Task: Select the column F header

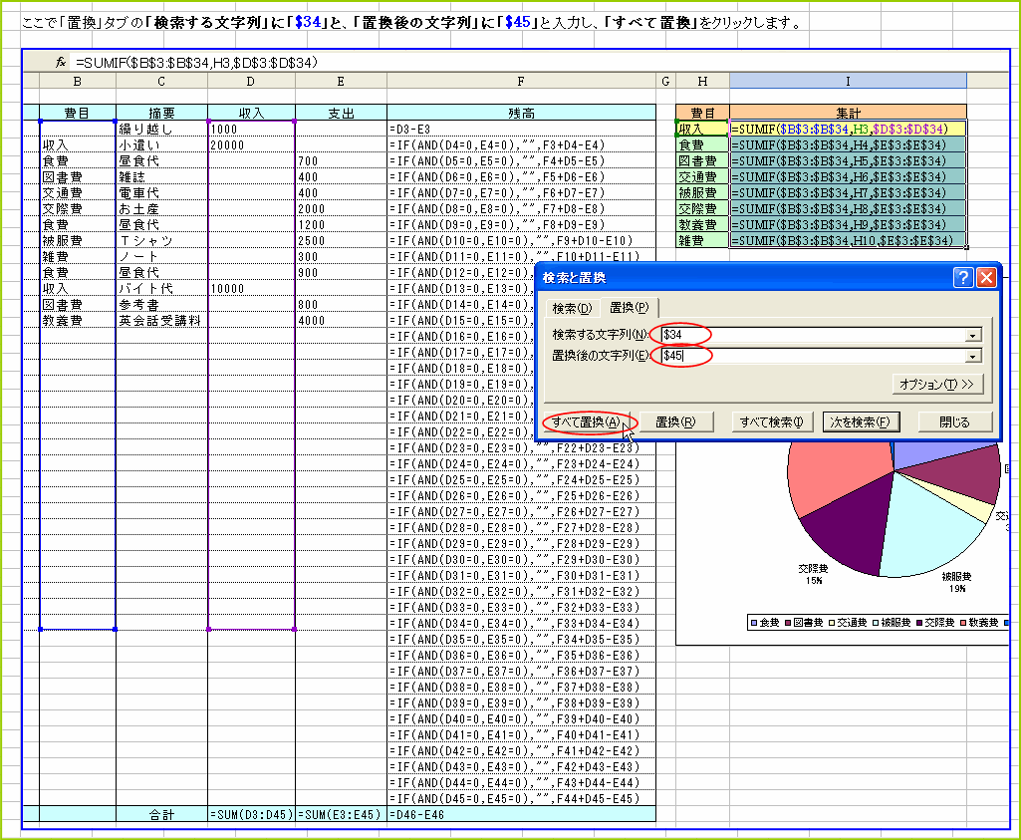Action: pos(521,80)
